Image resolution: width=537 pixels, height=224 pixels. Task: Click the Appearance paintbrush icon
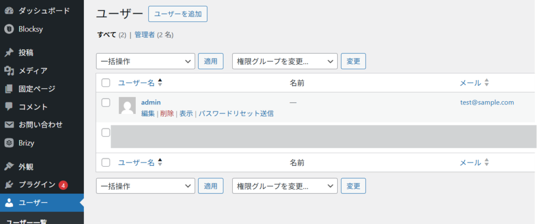point(8,167)
